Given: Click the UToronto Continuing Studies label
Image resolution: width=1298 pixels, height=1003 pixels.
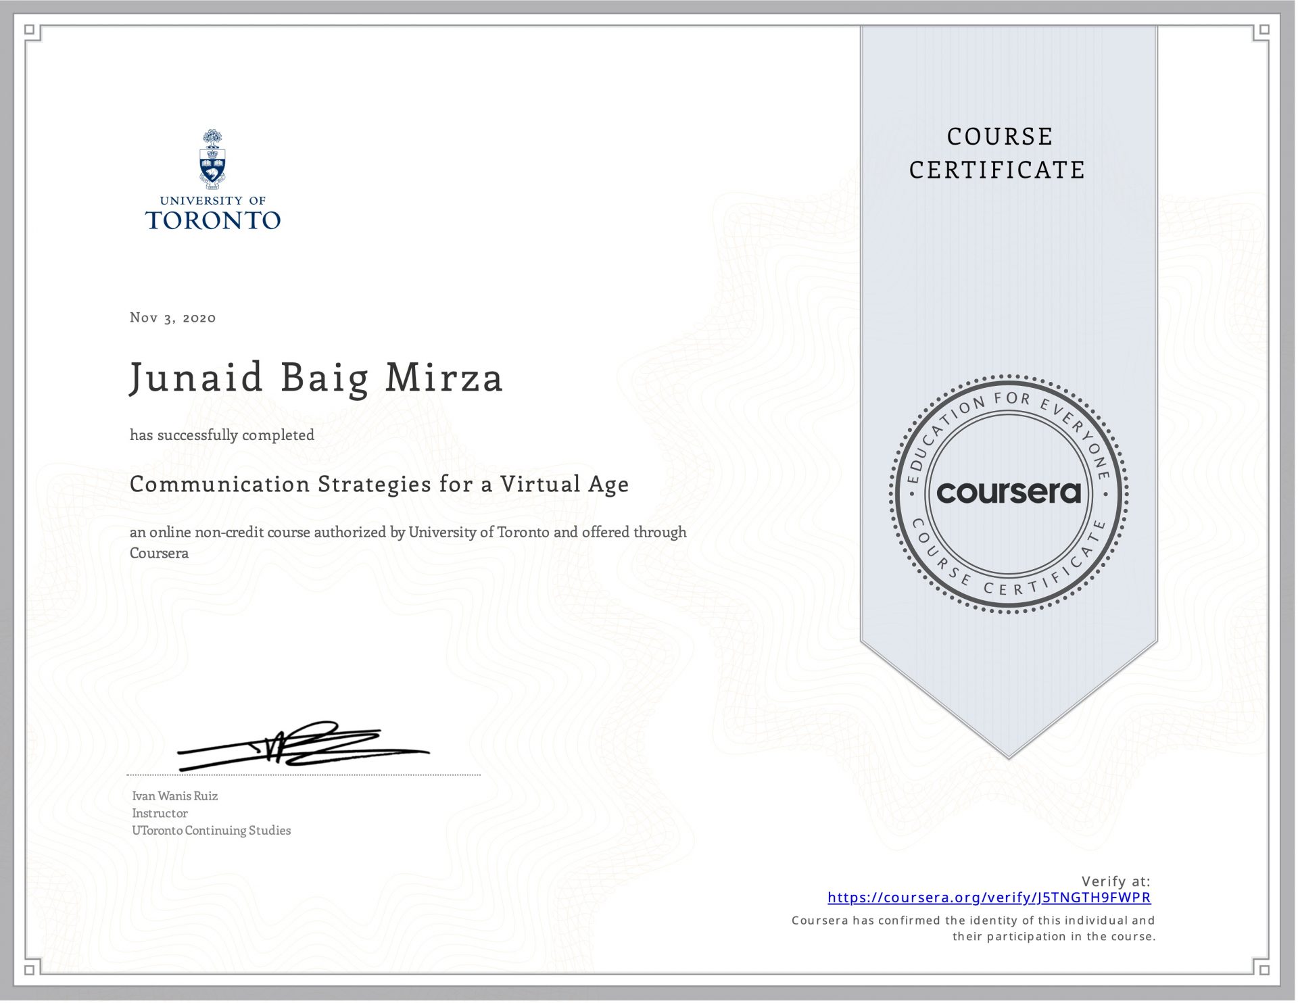Looking at the screenshot, I should click(x=211, y=831).
